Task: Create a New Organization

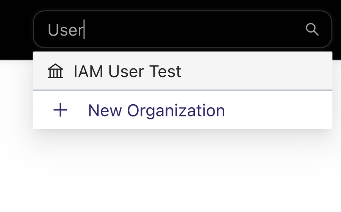Action: tap(156, 110)
